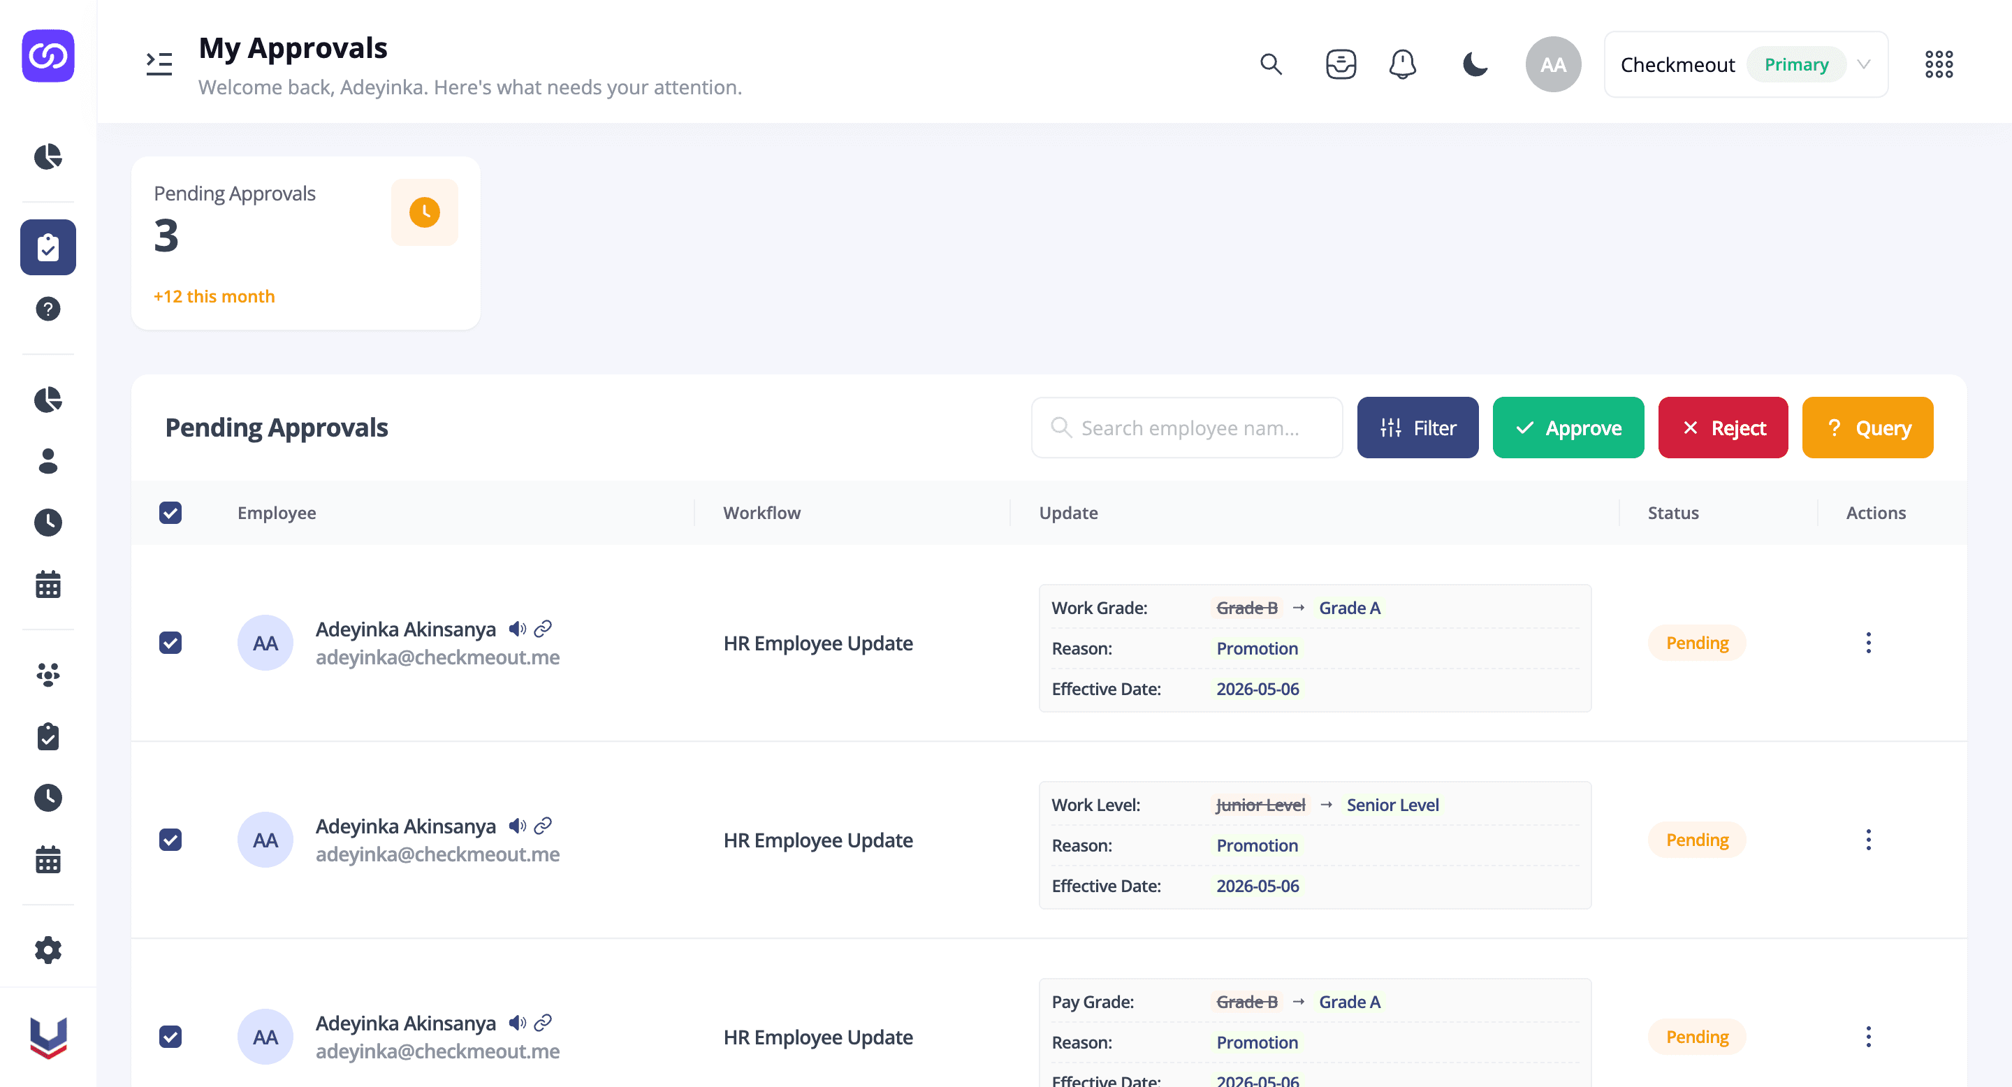This screenshot has height=1087, width=2012.
Task: Click the link icon in Pay Grade row
Action: coord(543,1022)
